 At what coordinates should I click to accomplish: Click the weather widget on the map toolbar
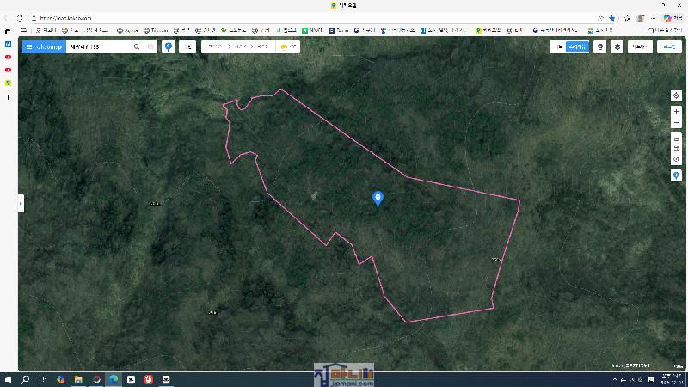287,47
